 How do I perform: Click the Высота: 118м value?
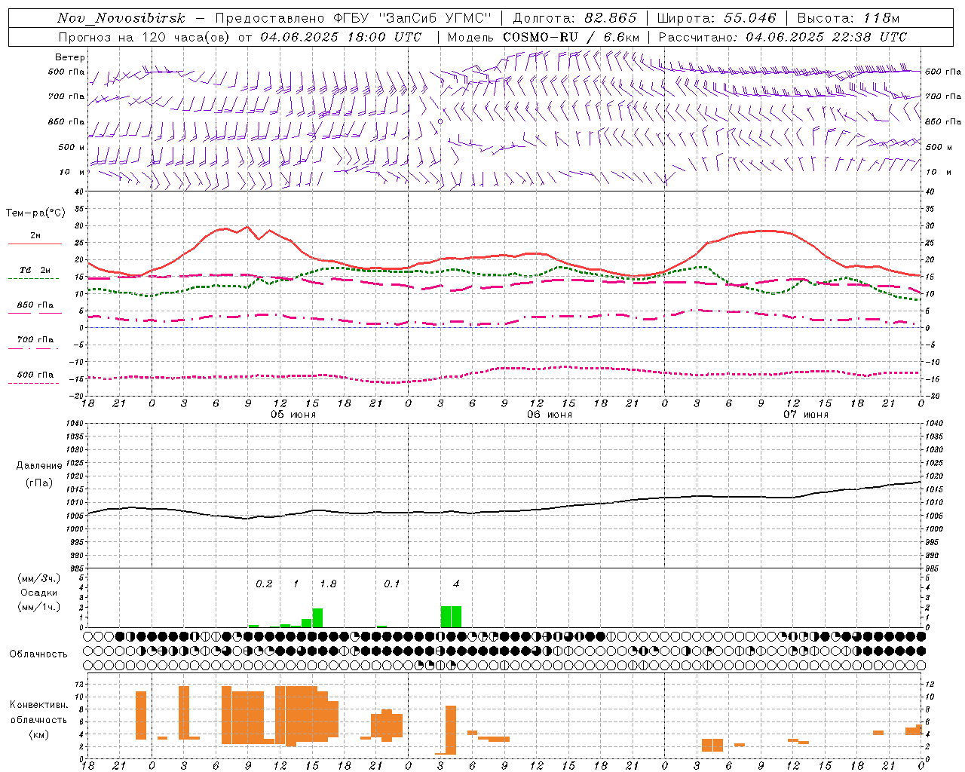tap(848, 18)
